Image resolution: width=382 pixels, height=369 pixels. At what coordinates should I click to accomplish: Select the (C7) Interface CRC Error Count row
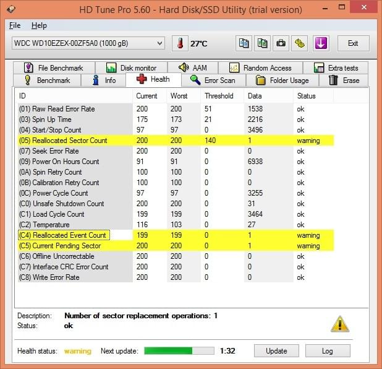[176, 267]
